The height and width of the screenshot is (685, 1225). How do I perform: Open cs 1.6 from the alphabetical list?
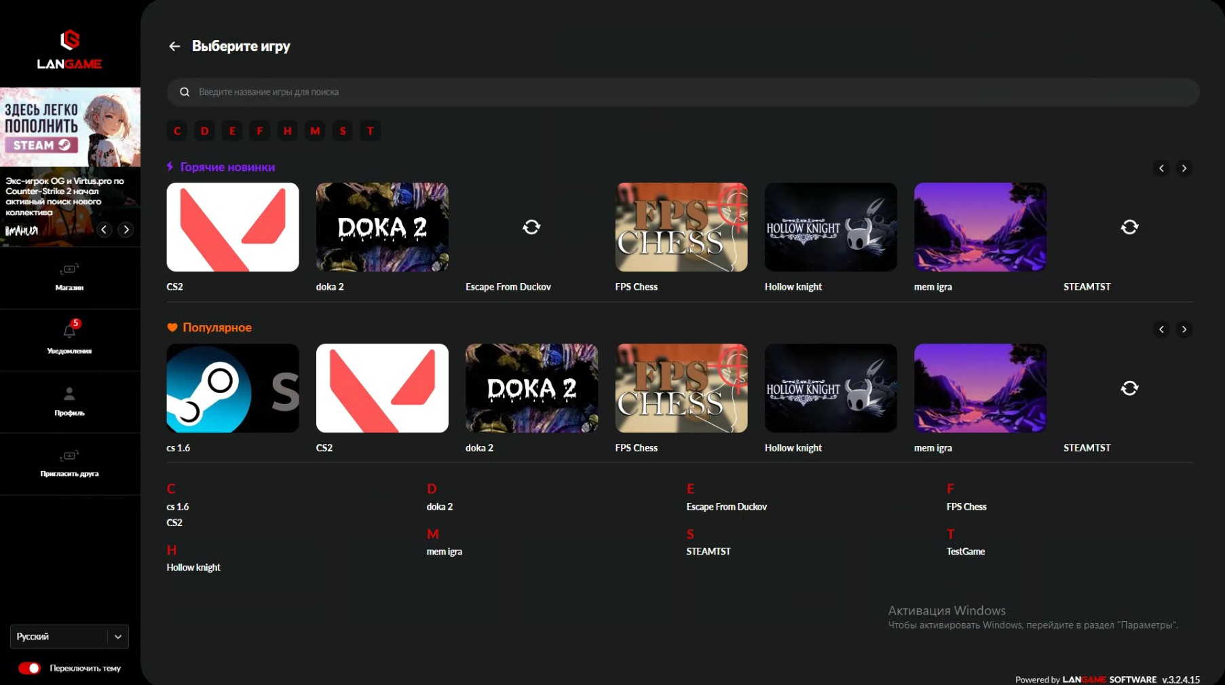point(178,507)
